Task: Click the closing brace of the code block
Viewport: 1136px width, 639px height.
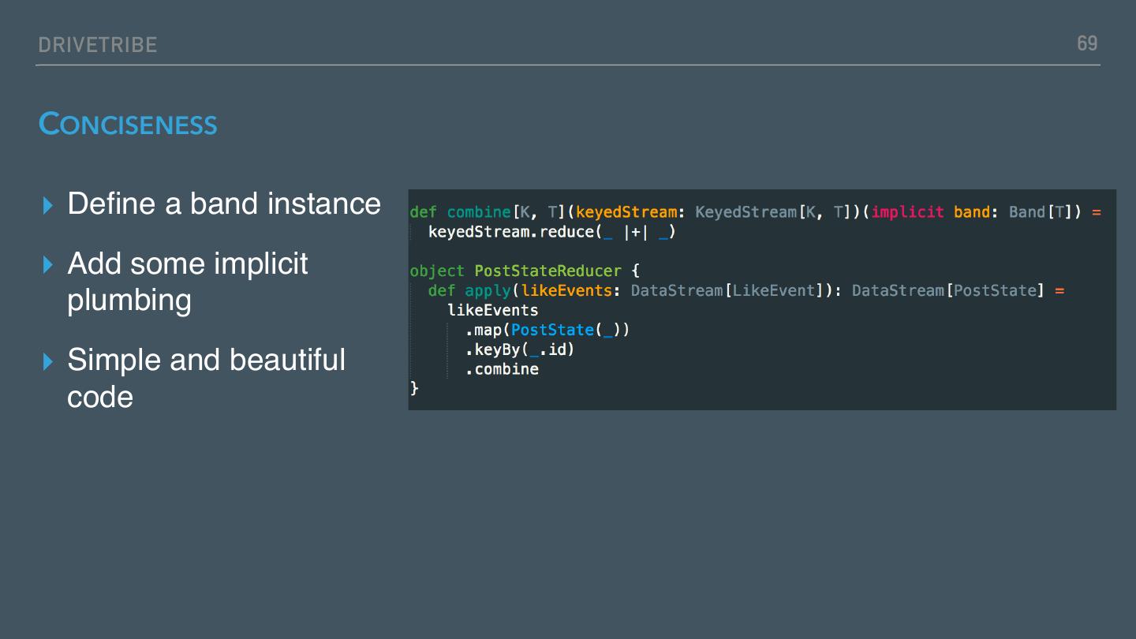Action: coord(414,389)
